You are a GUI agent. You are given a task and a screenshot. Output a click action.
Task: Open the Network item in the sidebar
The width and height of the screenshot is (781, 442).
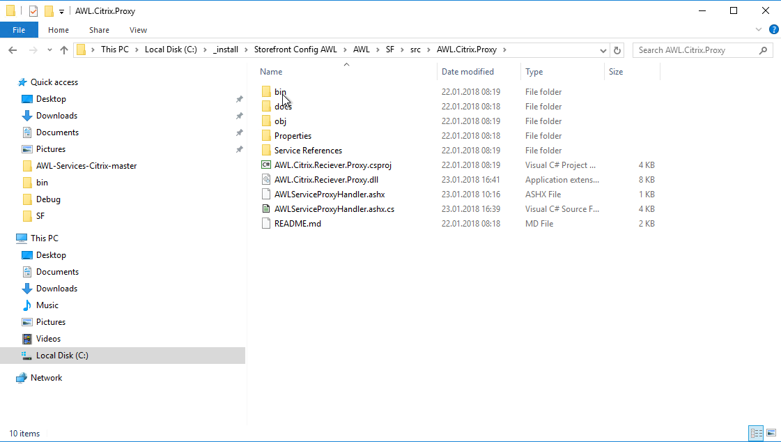(46, 377)
